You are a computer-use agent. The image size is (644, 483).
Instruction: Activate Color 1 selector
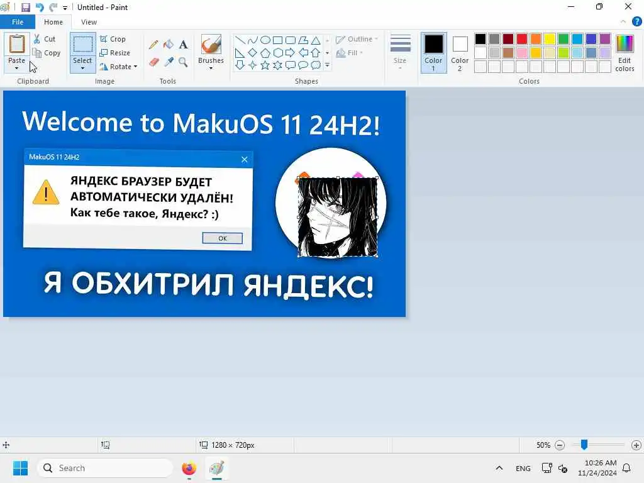pos(434,53)
